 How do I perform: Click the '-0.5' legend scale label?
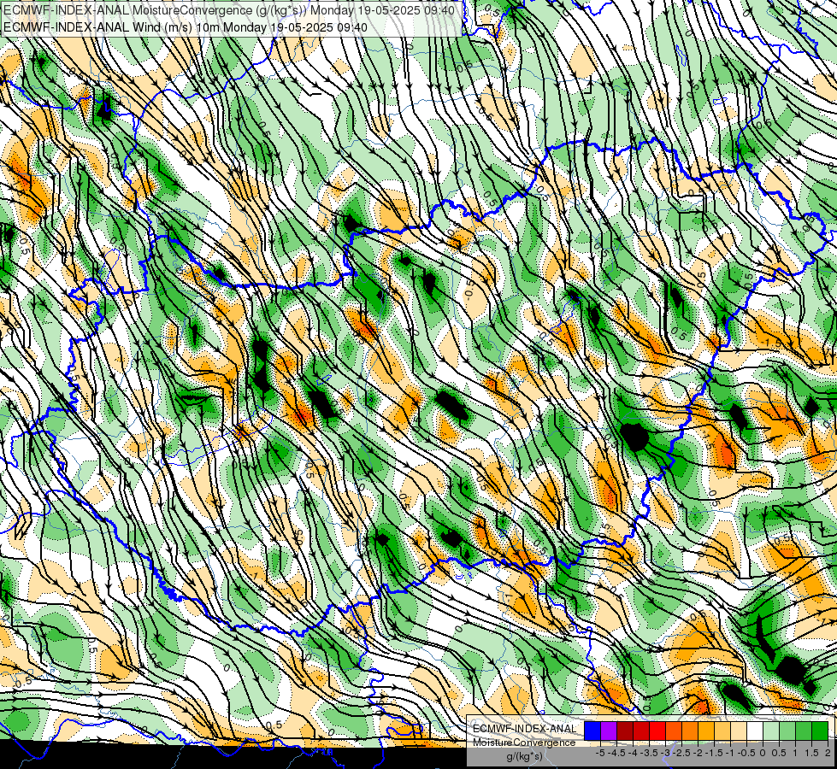(746, 753)
